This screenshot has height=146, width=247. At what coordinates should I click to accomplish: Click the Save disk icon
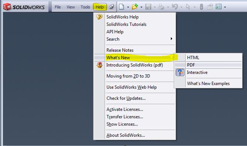click(148, 7)
